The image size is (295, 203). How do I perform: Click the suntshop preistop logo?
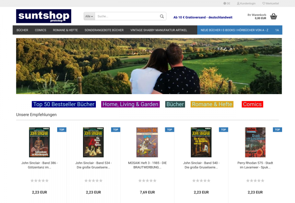click(x=44, y=16)
